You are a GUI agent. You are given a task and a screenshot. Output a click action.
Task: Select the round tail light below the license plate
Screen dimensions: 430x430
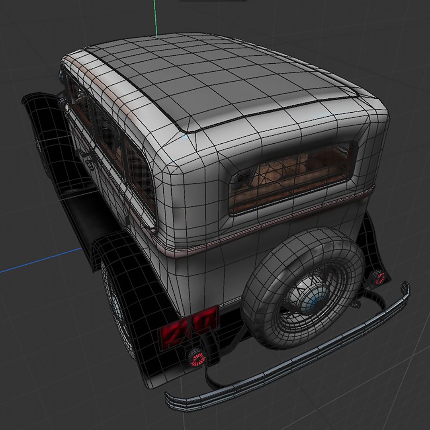coord(197,358)
